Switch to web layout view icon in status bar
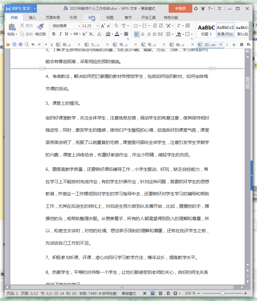 point(168,293)
